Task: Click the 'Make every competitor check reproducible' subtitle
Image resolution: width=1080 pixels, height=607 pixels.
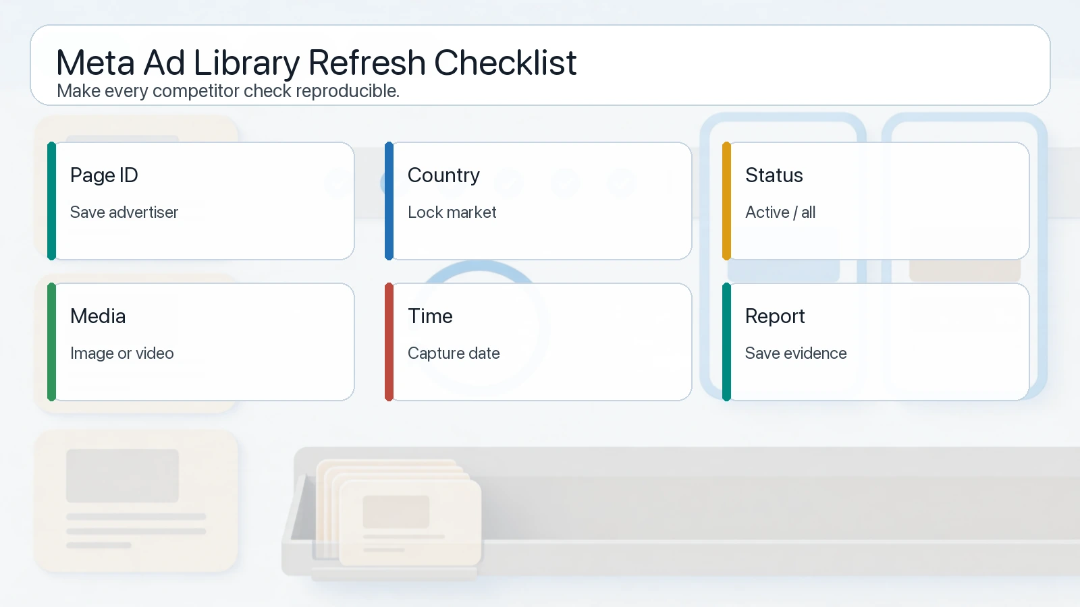Action: 228,91
